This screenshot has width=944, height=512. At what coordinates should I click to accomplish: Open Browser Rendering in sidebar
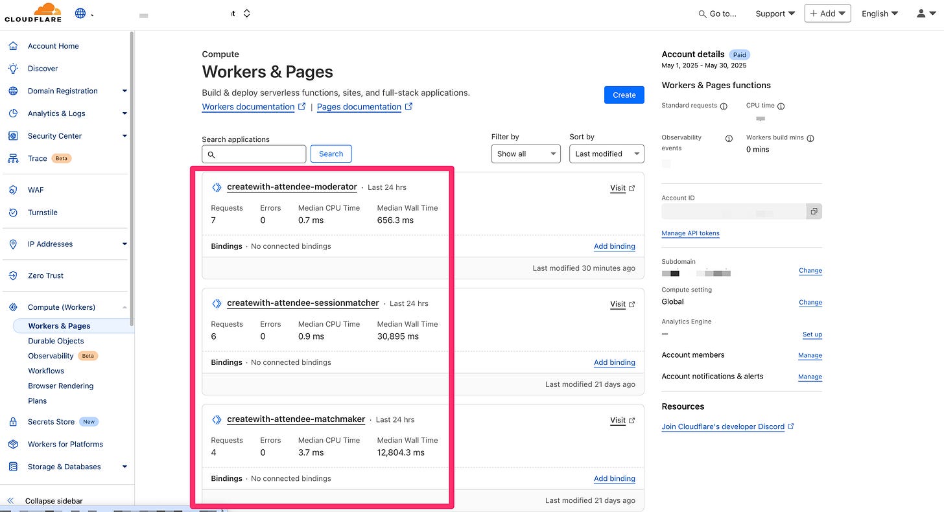(x=60, y=386)
